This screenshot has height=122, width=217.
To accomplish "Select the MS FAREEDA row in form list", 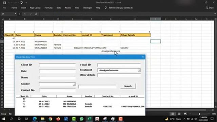I will [80, 106].
